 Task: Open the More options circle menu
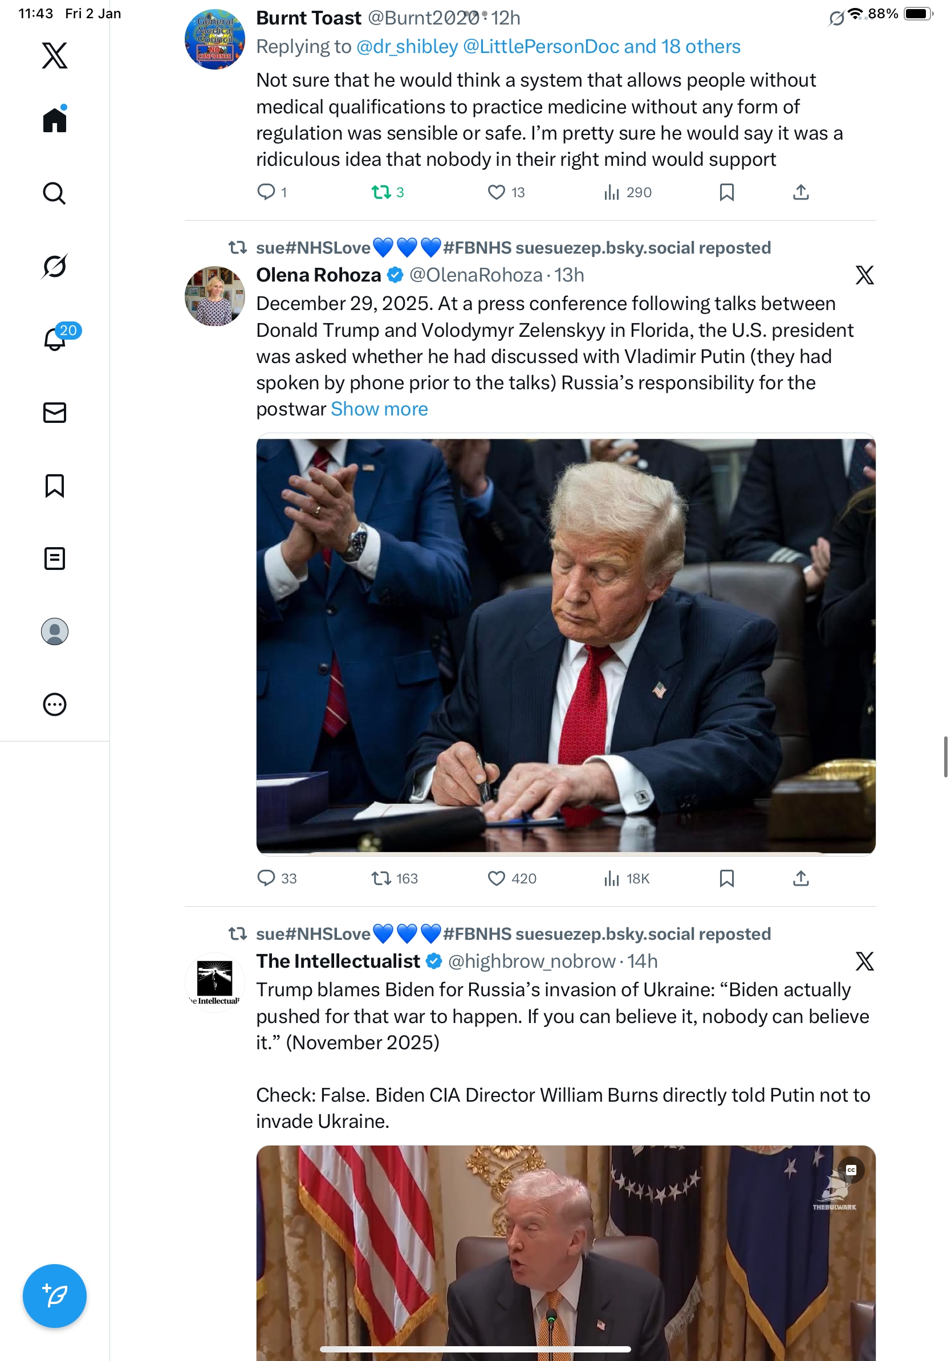[x=55, y=704]
